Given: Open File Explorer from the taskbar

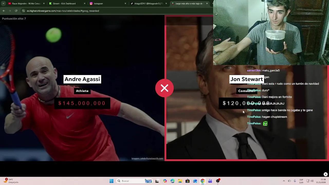Looking at the screenshot, I should (180, 181).
